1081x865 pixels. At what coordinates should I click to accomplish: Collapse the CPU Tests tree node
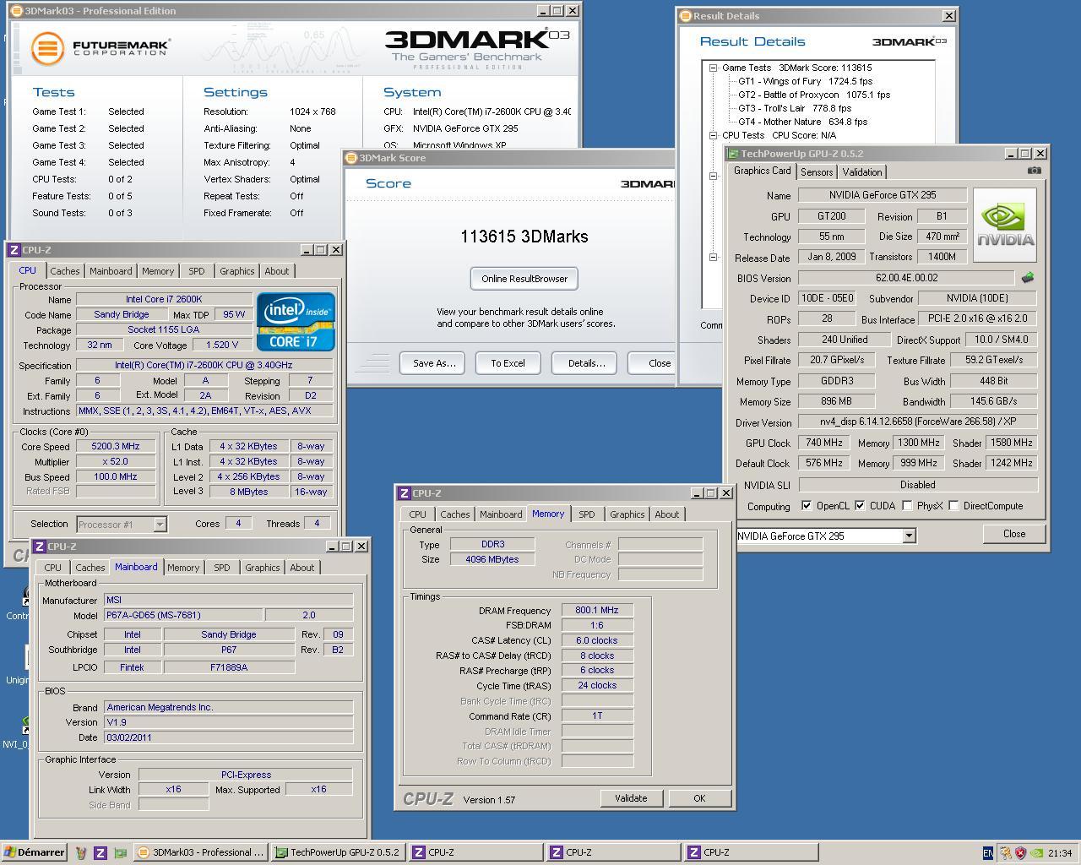(714, 135)
